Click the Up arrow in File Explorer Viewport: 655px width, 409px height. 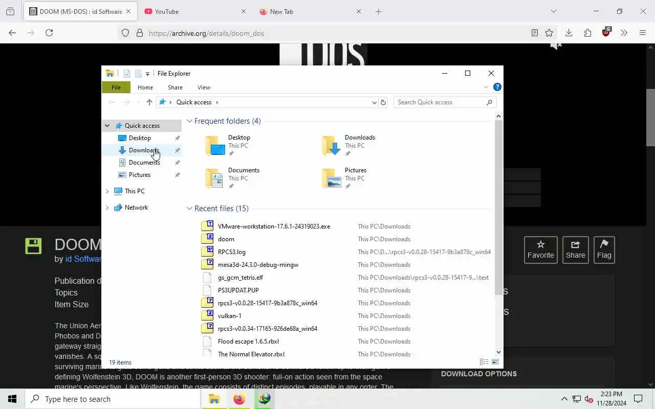point(149,102)
